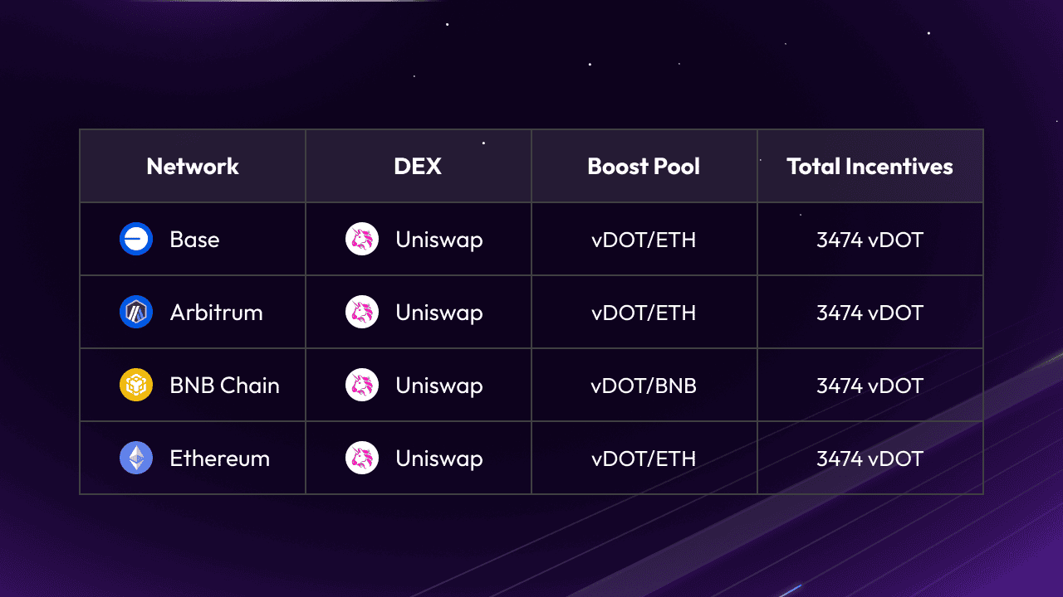Click the Ethereum network name text
Screen dimensions: 1063x597
point(219,459)
